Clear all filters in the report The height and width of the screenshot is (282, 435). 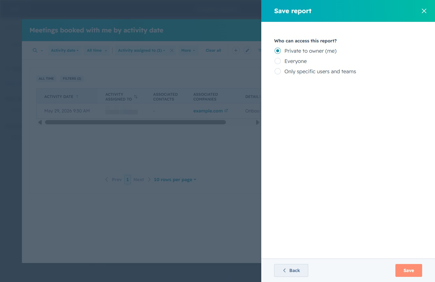[213, 50]
